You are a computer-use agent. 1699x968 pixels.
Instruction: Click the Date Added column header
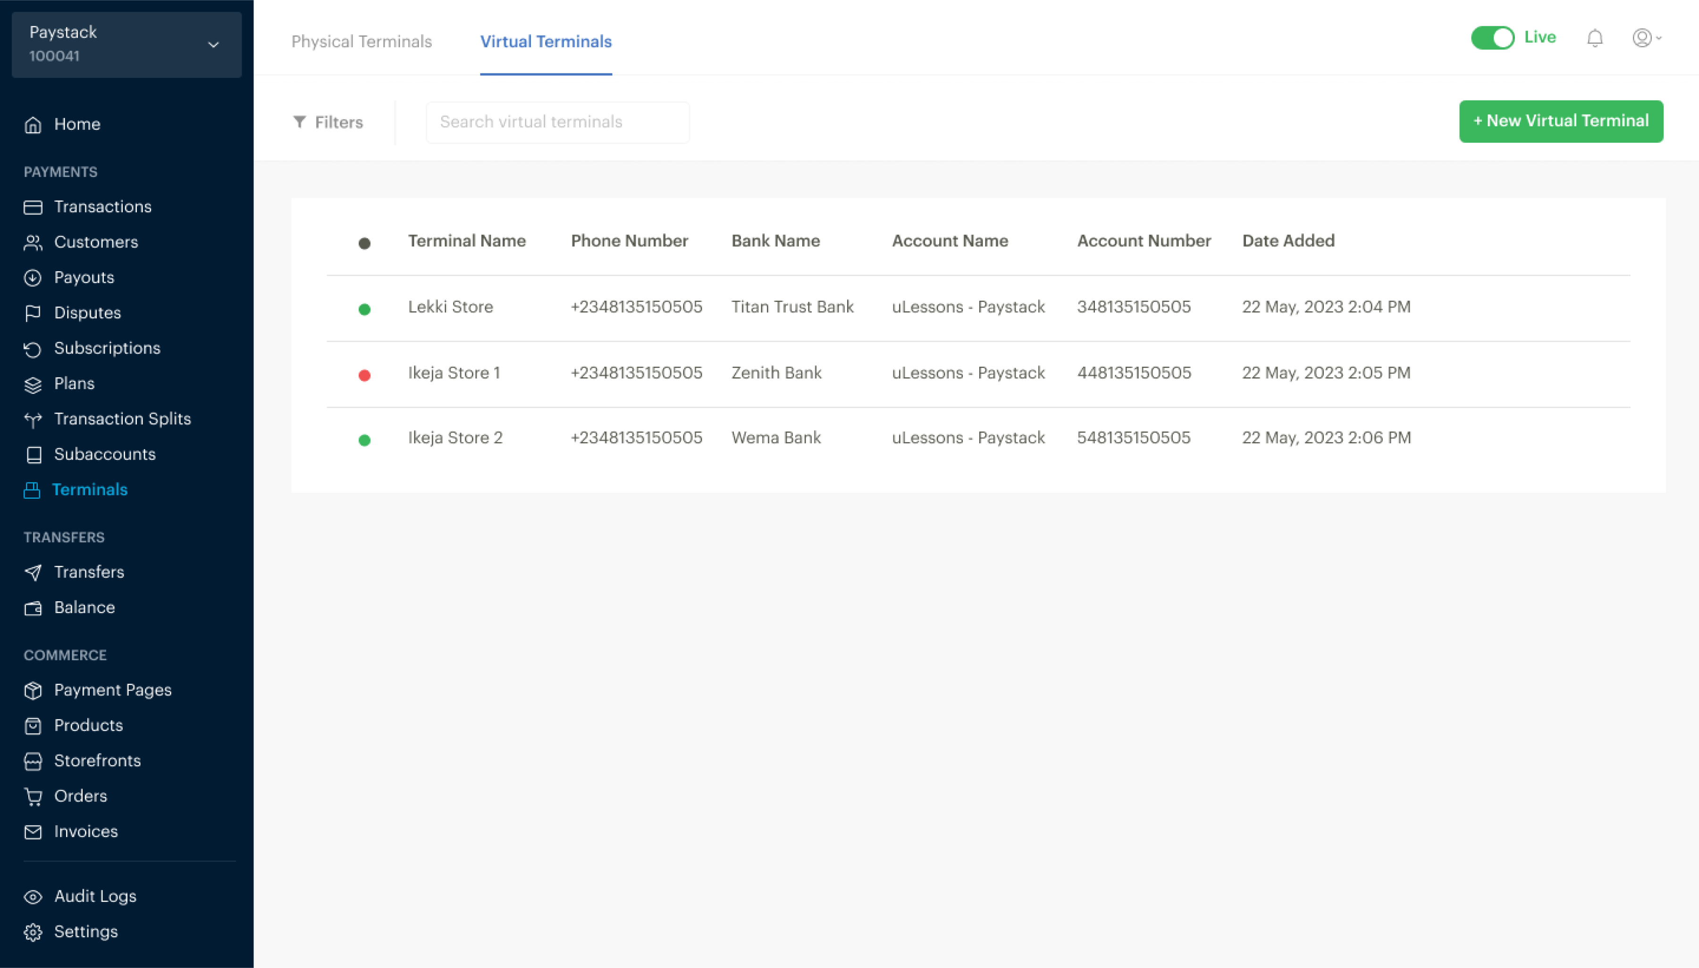[x=1288, y=240]
